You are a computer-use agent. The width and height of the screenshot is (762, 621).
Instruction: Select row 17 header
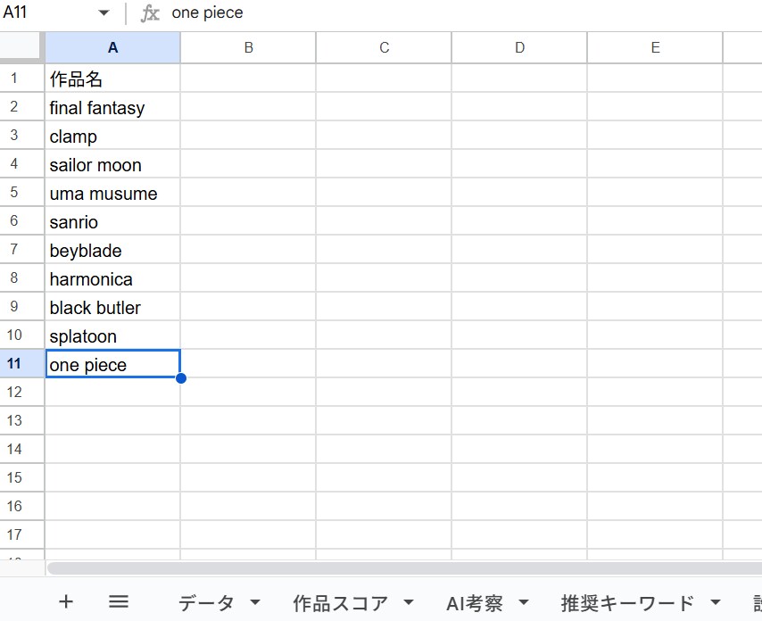pos(22,534)
